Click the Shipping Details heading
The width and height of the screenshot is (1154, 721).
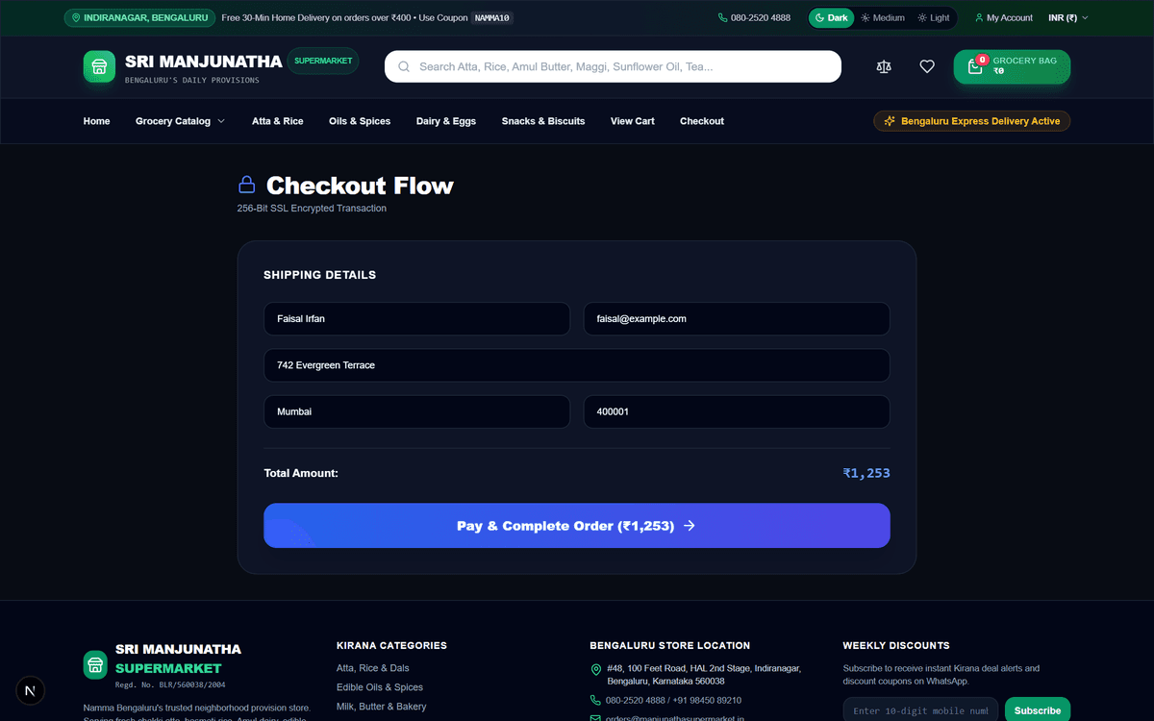click(x=320, y=275)
